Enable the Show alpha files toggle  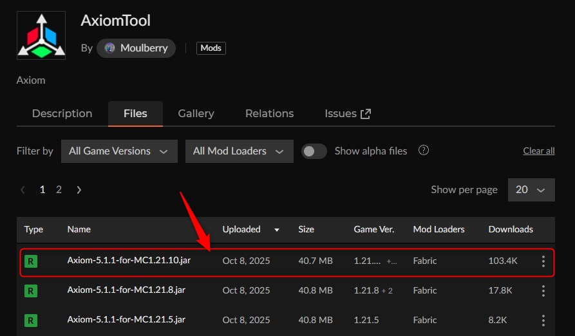coord(314,151)
